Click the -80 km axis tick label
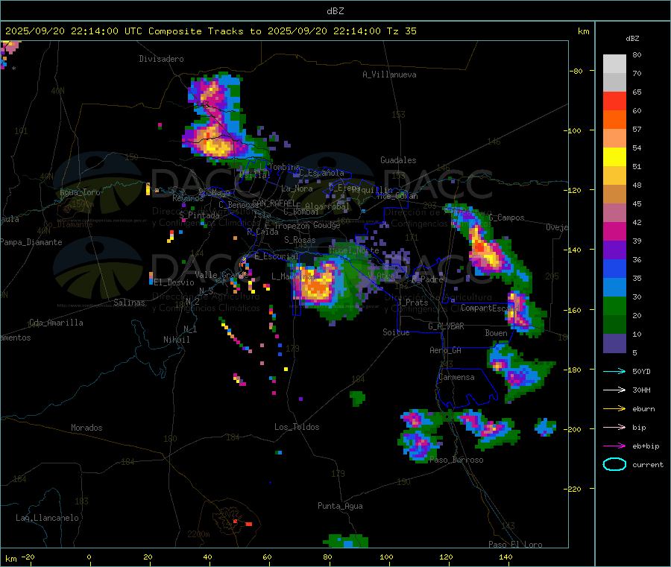 click(x=576, y=71)
